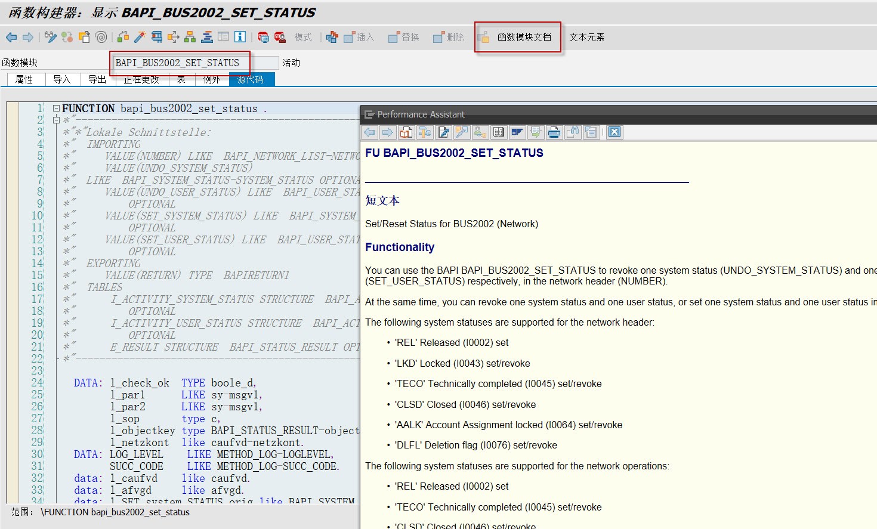Click the forward navigation arrow in the main toolbar
877x529 pixels.
click(x=27, y=36)
